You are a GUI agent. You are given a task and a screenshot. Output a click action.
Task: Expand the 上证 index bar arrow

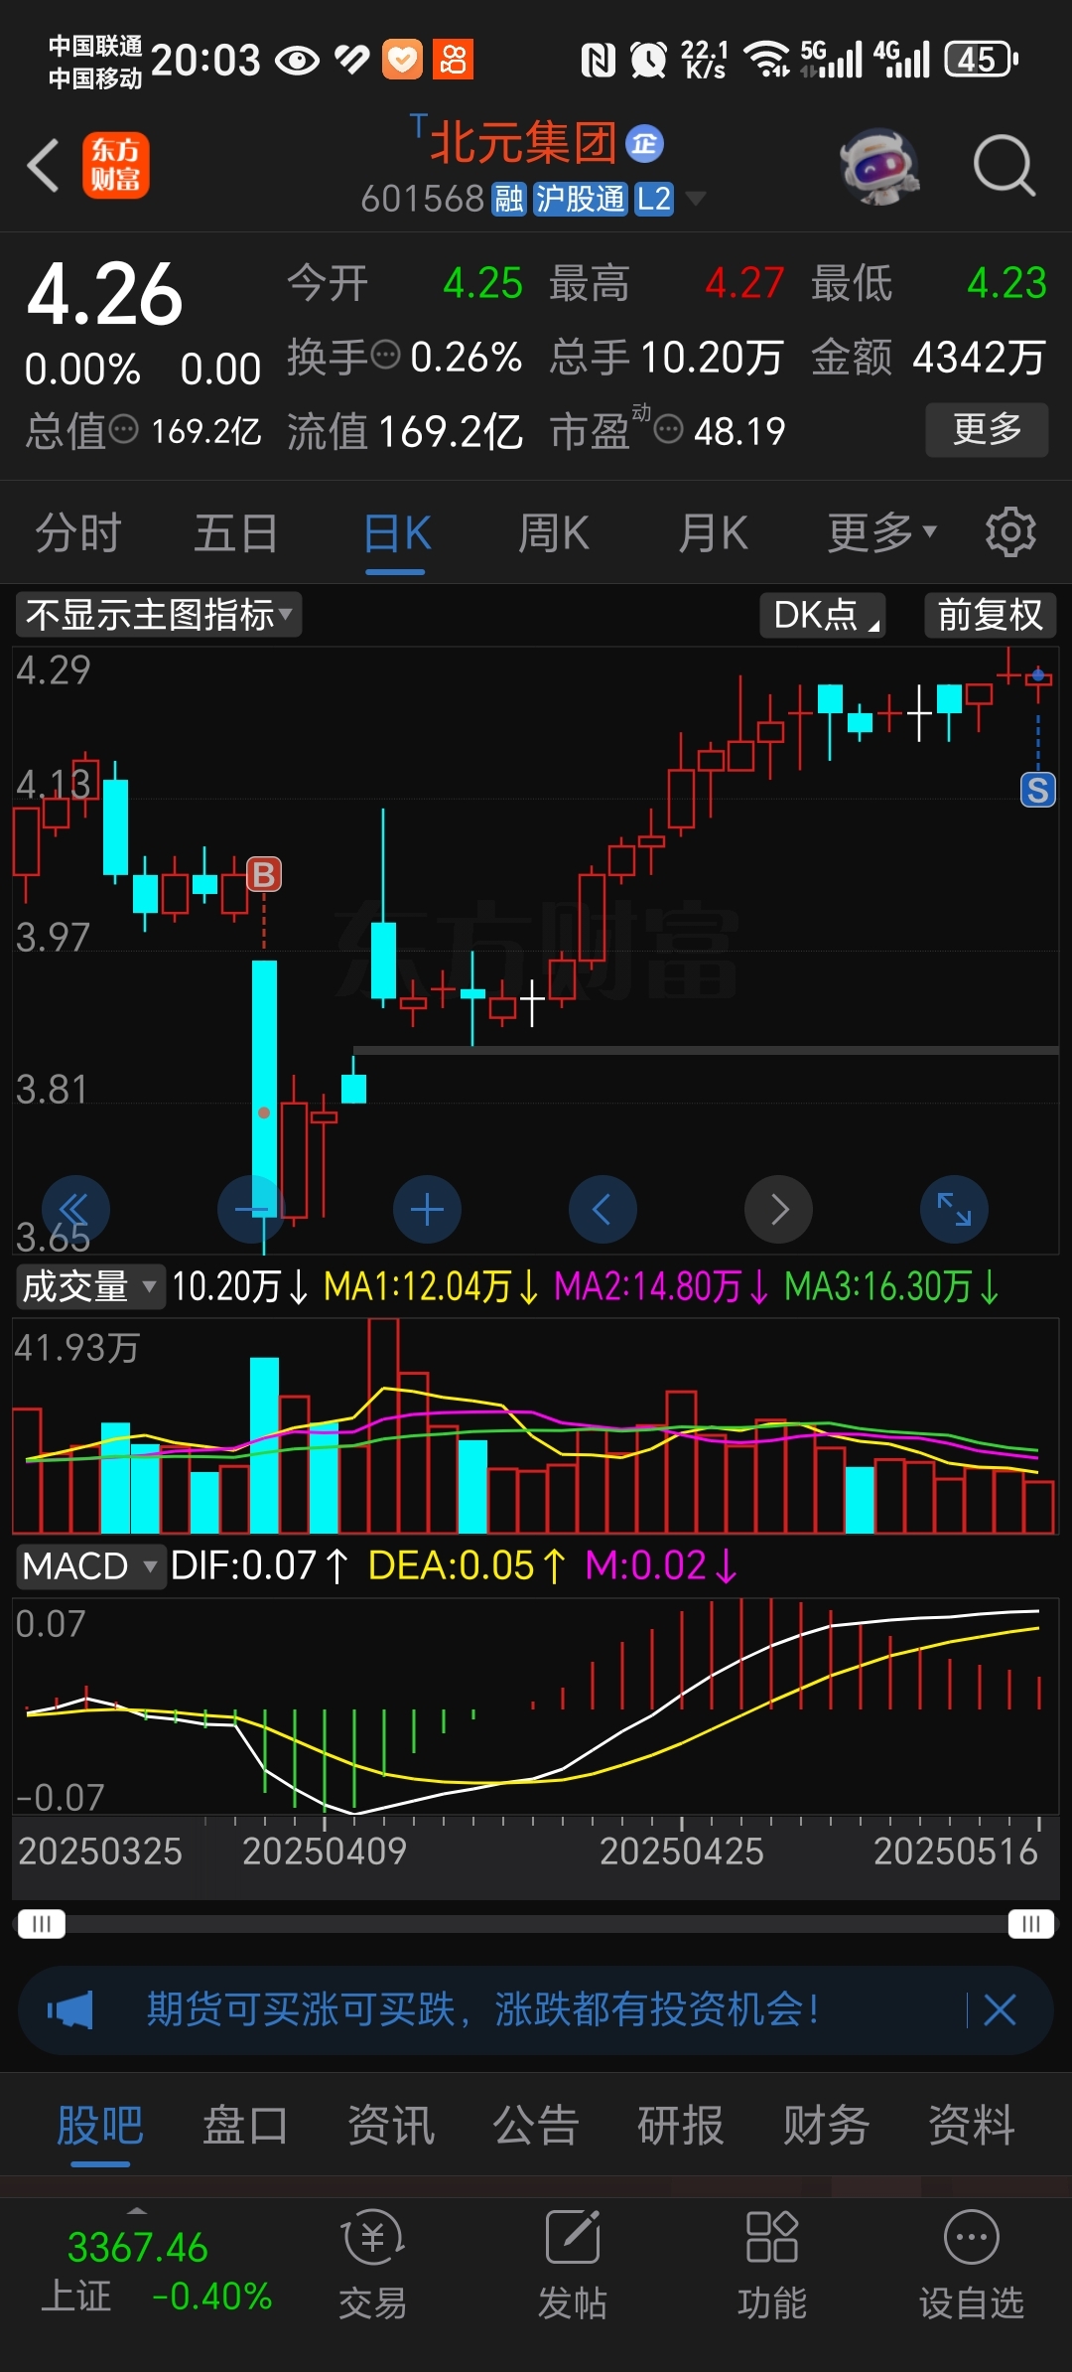pos(137,2210)
